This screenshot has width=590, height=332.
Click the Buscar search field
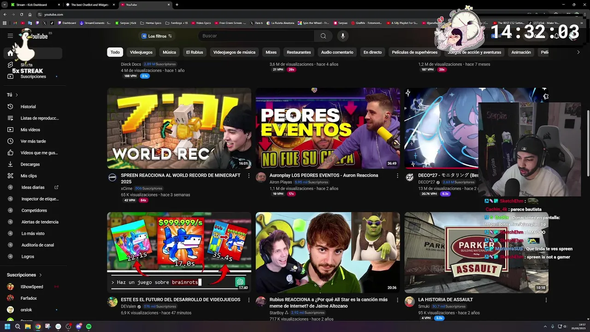256,36
